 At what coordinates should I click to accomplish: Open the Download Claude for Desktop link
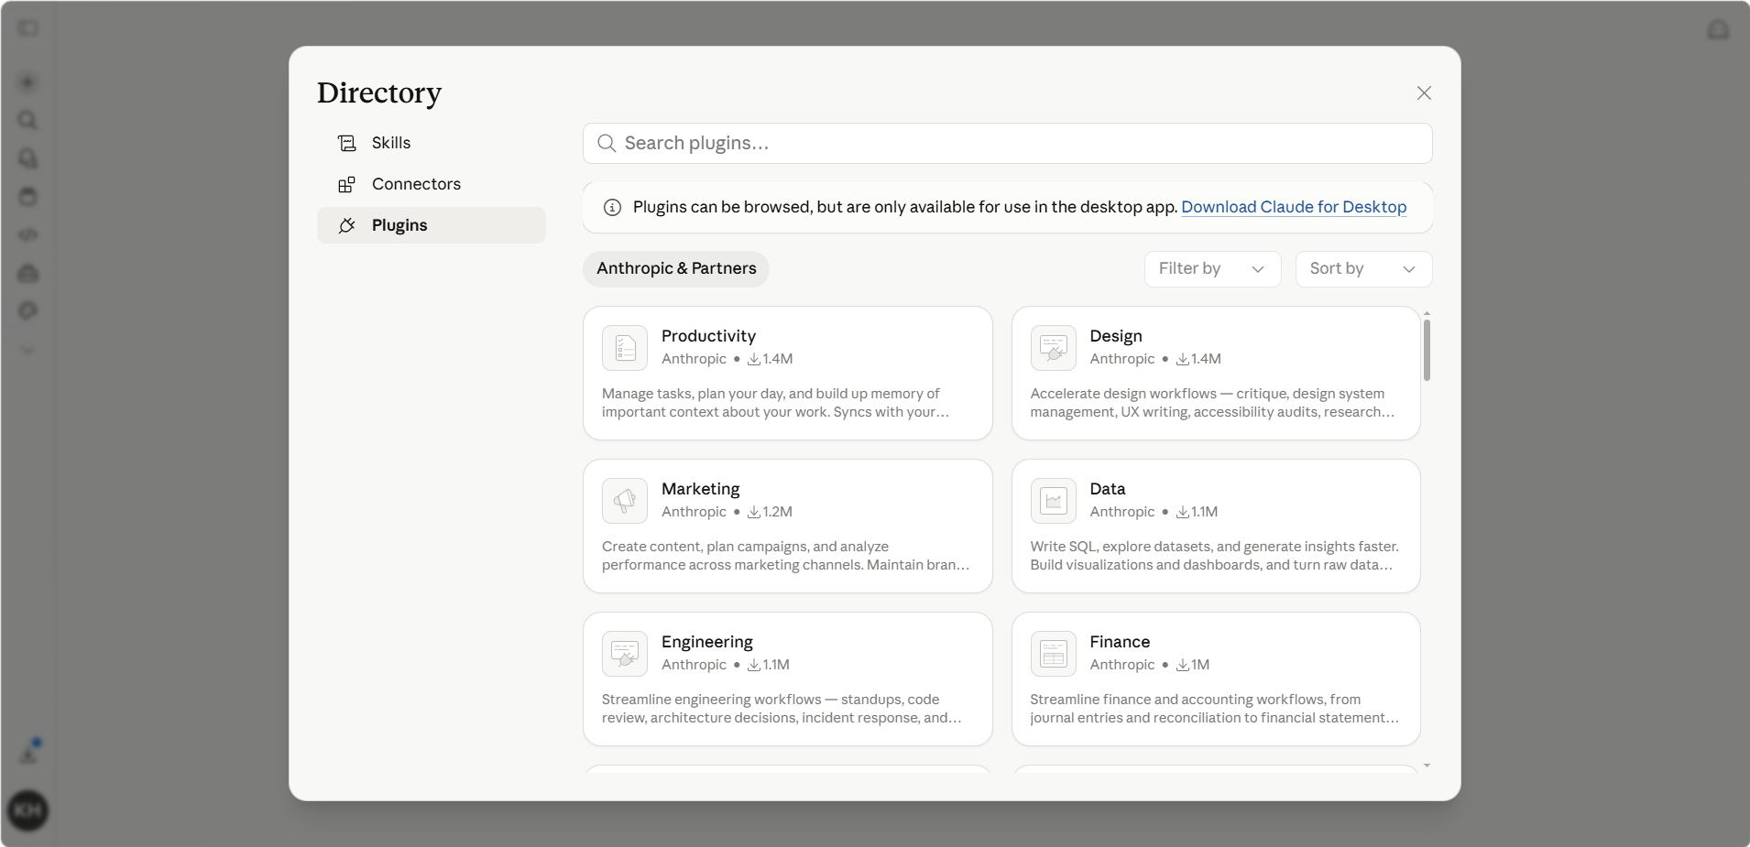pos(1294,207)
